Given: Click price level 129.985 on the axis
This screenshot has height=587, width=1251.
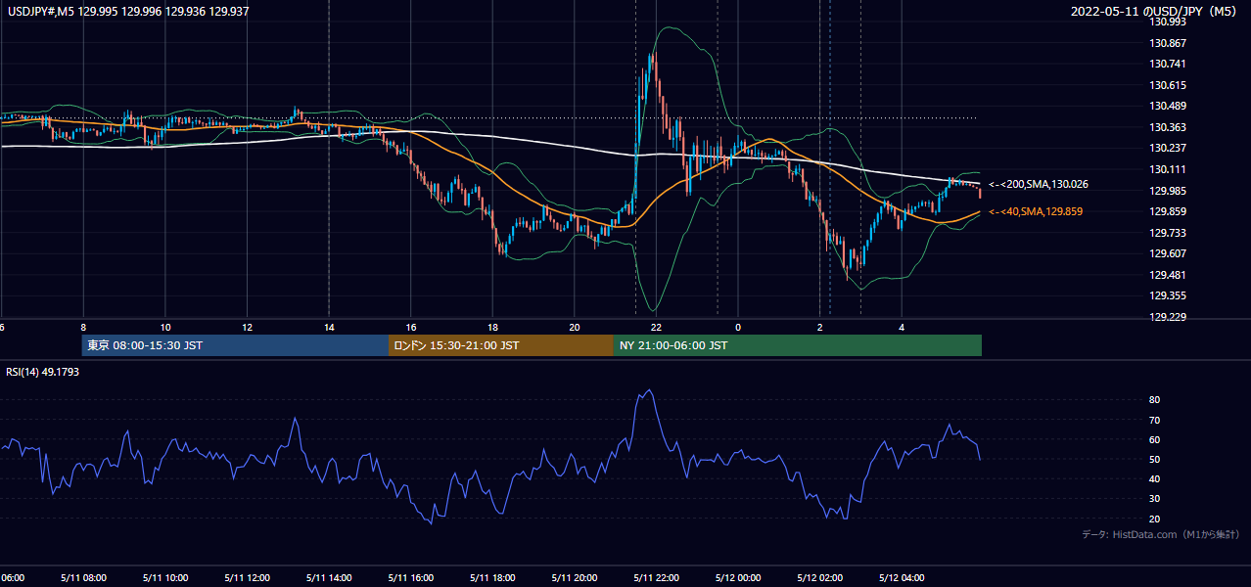Looking at the screenshot, I should 1170,191.
